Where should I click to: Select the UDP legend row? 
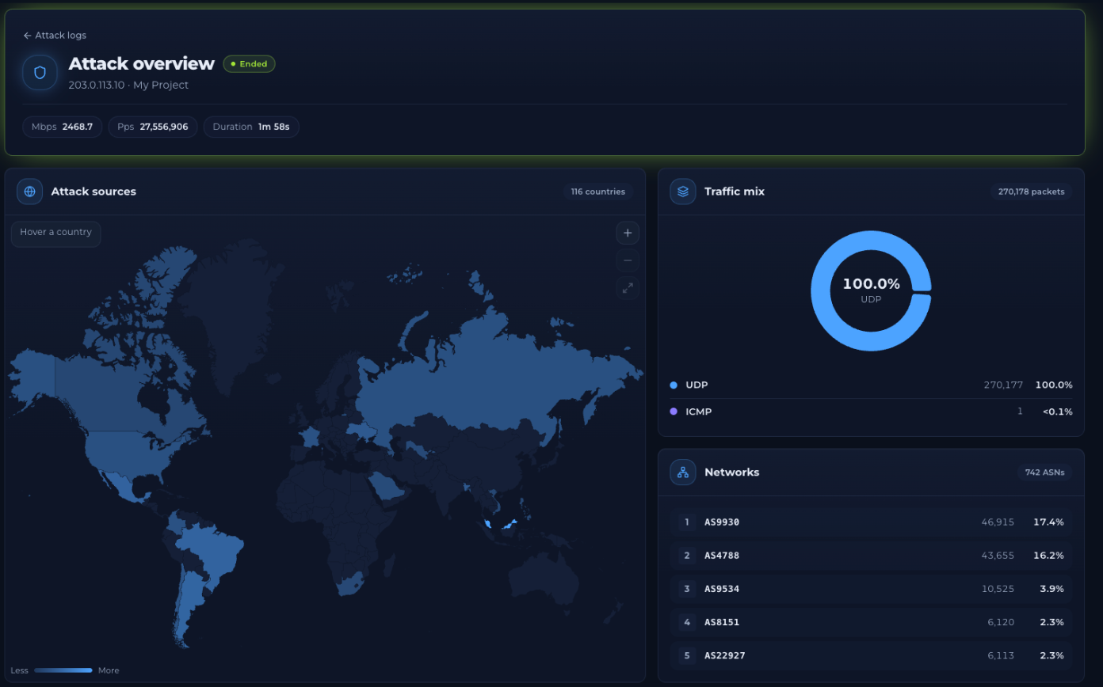point(871,385)
